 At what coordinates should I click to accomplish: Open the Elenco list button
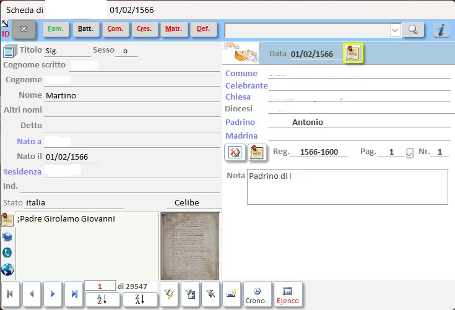tap(288, 294)
